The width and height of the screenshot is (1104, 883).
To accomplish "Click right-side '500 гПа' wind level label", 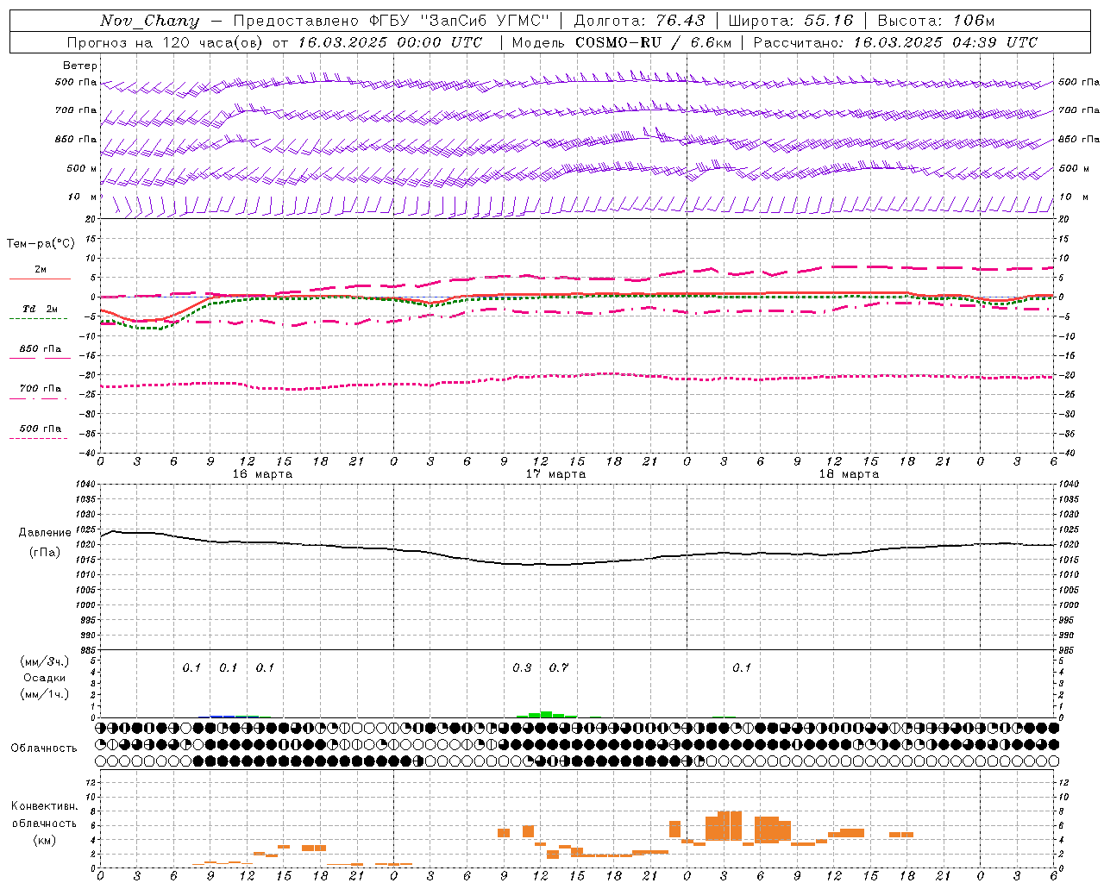I will point(1079,82).
